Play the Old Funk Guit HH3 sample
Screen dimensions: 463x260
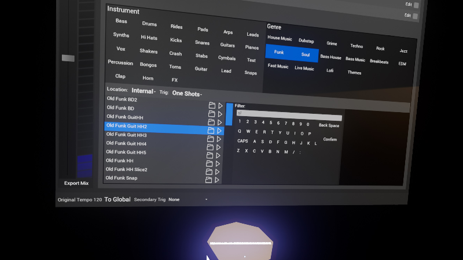(x=219, y=139)
